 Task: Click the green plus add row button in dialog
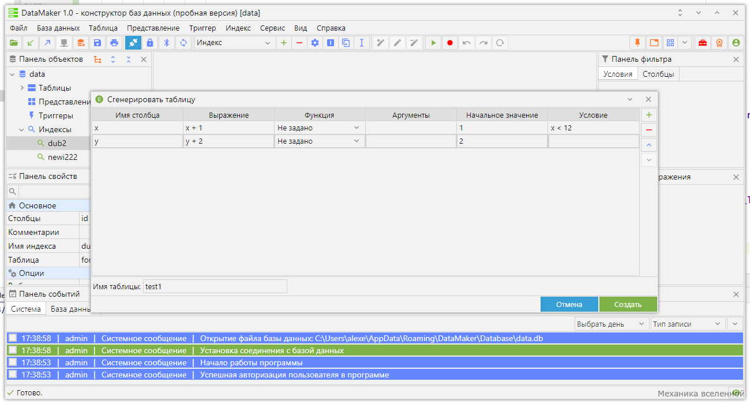(x=649, y=115)
